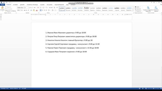
Task: Click the Request Signatures (Запросить подписи) icon
Action: [x=156, y=8]
